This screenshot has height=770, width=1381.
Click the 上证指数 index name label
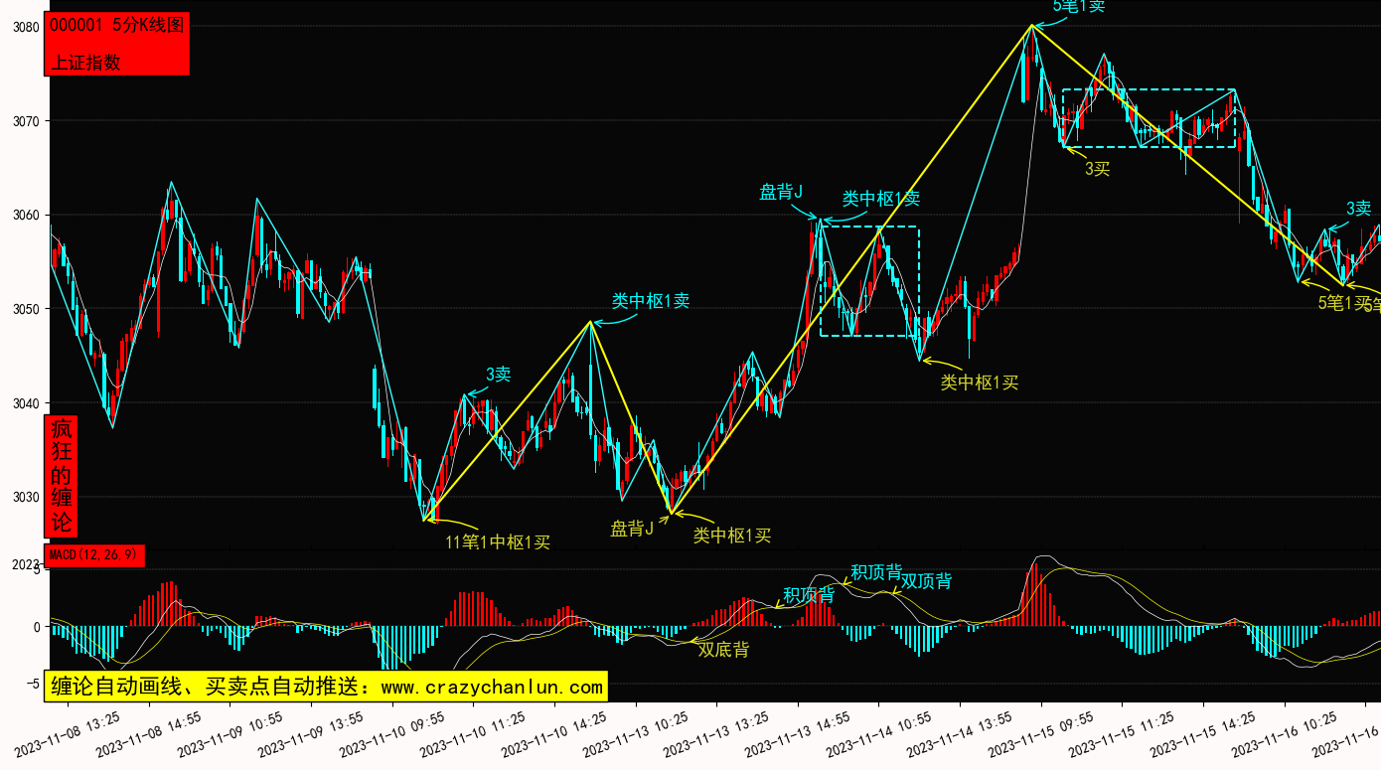(x=85, y=62)
